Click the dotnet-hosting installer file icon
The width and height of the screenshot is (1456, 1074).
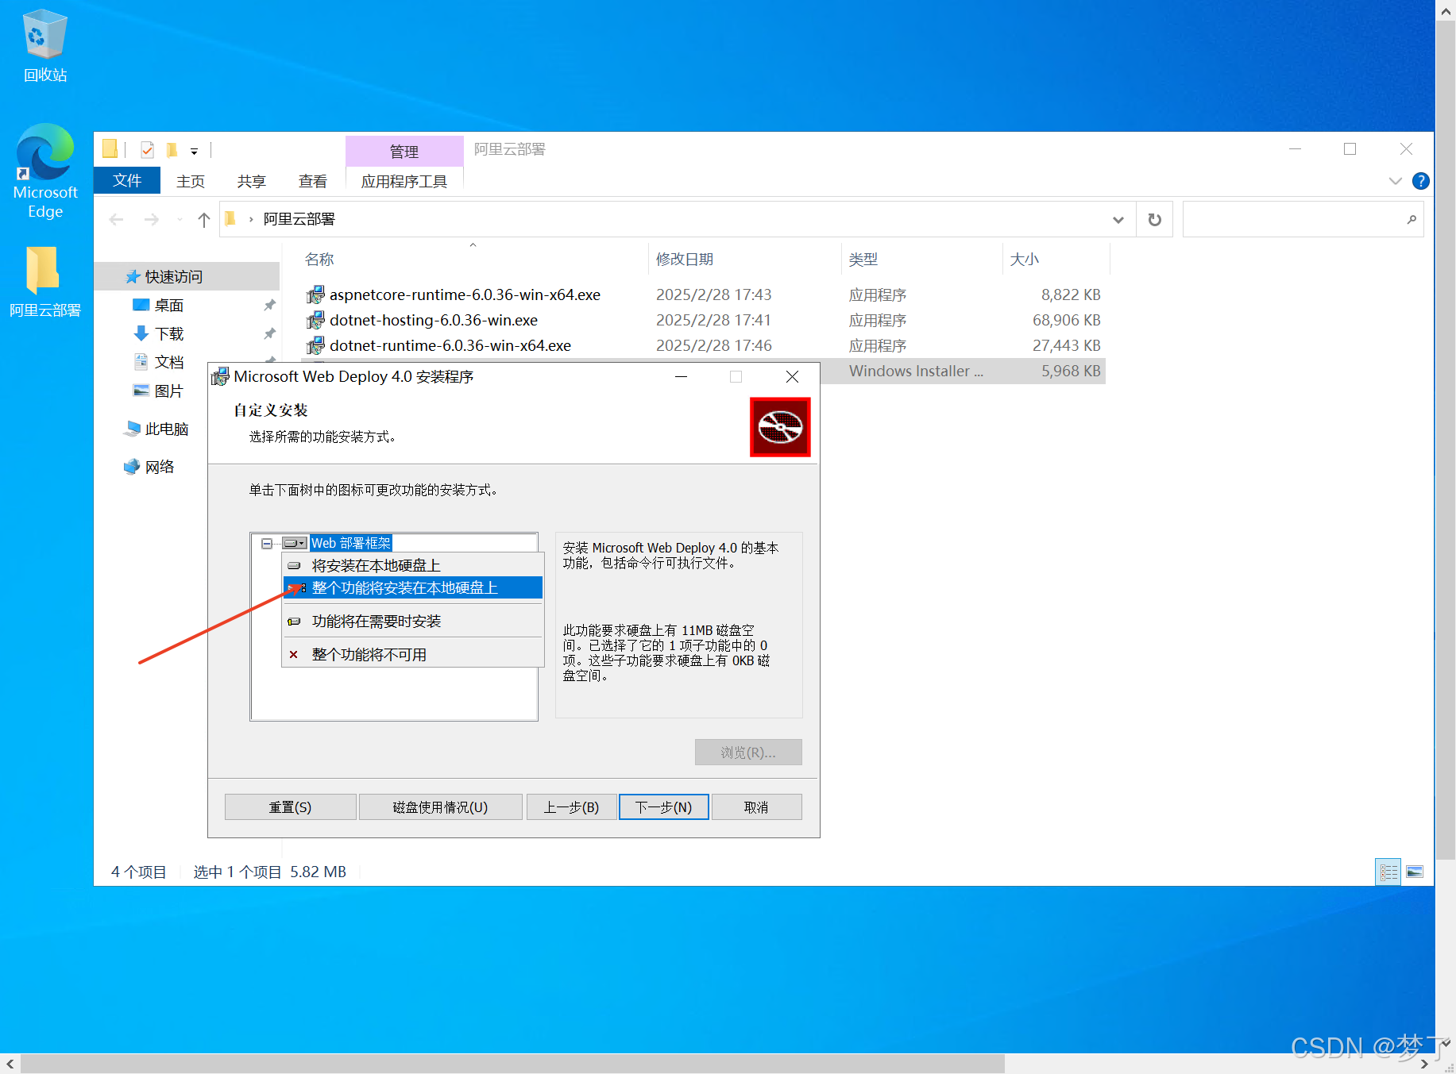315,320
